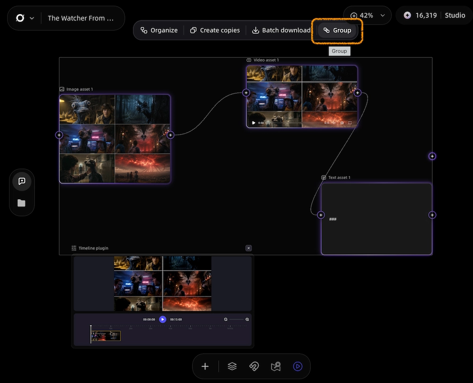473x383 pixels.
Task: Click the Text asset 1 text icon
Action: [324, 178]
